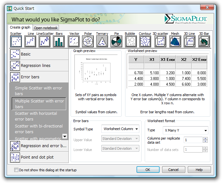Click the X2 column header
The width and height of the screenshot is (222, 183).
click(184, 59)
